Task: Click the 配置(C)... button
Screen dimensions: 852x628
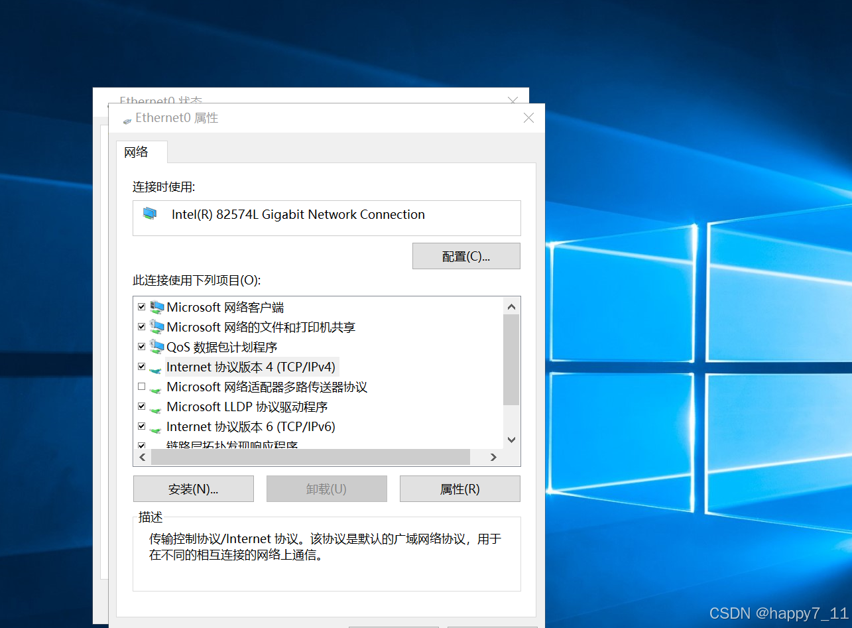Action: click(x=466, y=256)
